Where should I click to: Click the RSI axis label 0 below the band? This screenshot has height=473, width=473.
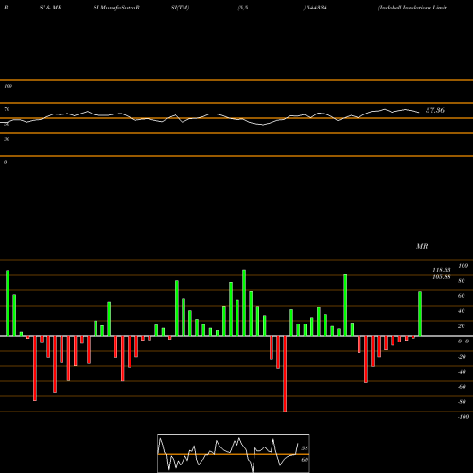[x=5, y=162]
